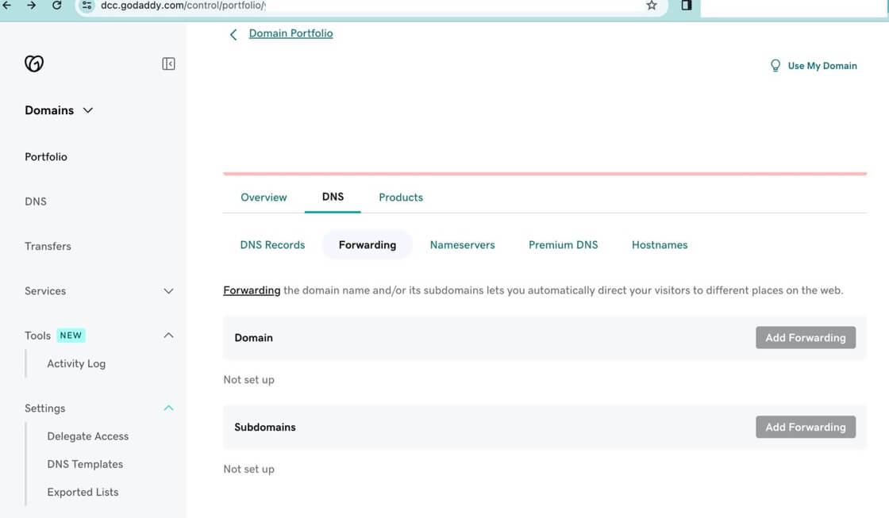
Task: Collapse the Settings section in the sidebar
Action: tap(168, 408)
